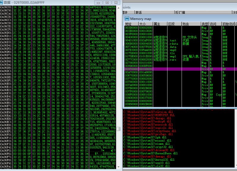Click the 类型 column header in Memory map

[205, 24]
